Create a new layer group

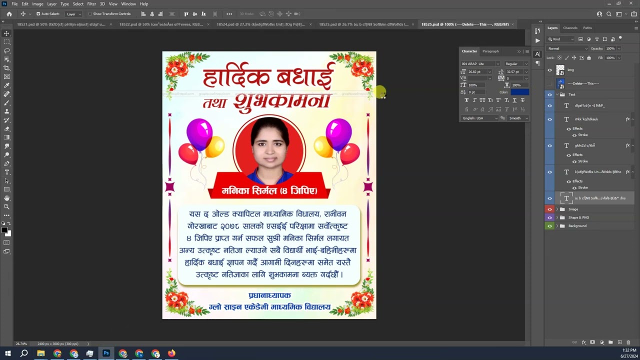610,342
